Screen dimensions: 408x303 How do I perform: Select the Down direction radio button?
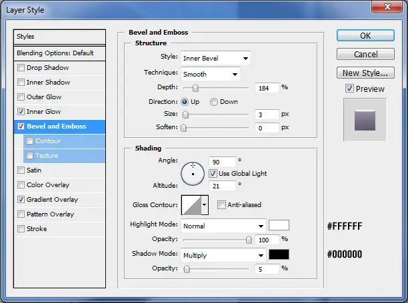(x=214, y=102)
